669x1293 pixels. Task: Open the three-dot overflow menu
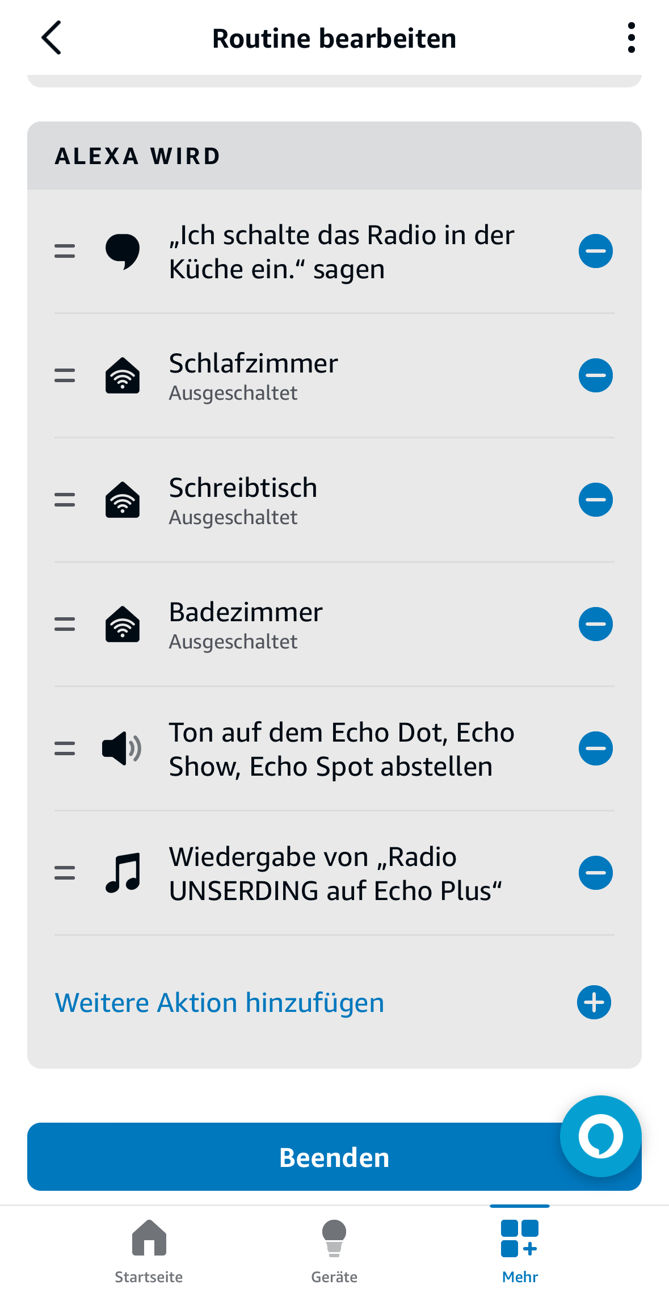point(631,38)
